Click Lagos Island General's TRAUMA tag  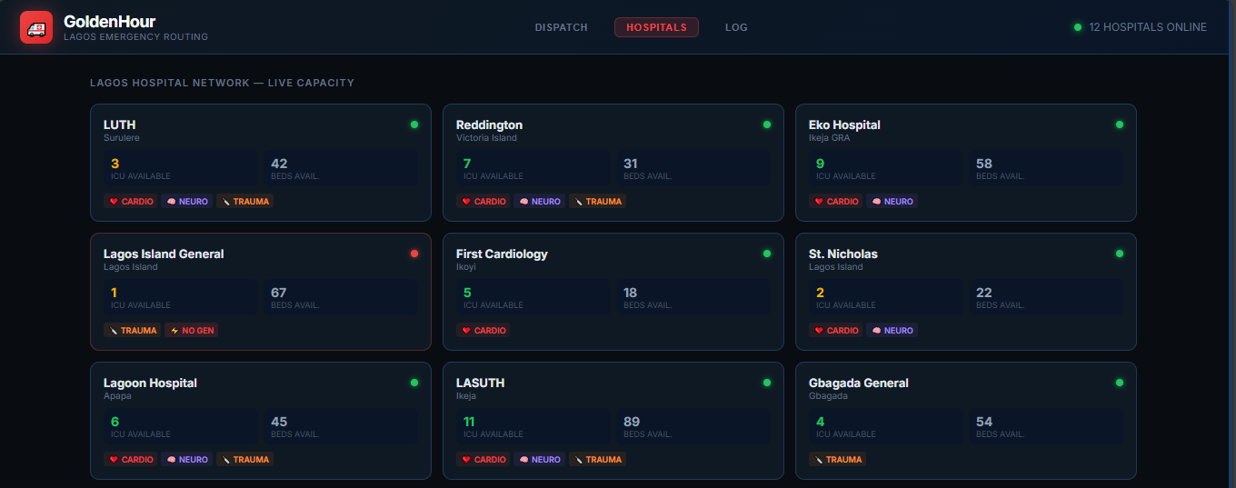(x=132, y=331)
